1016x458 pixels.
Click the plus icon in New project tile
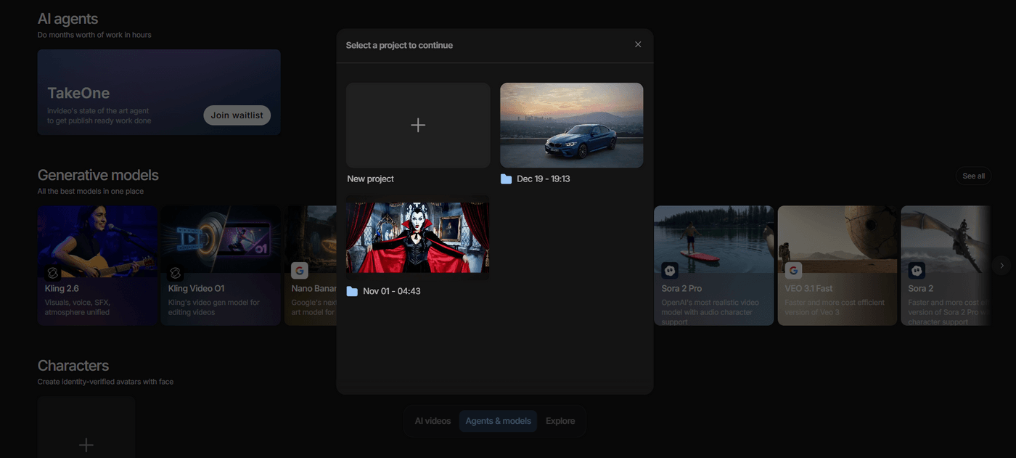click(418, 126)
